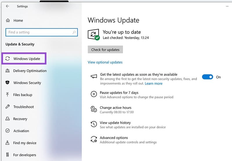Image resolution: width=232 pixels, height=161 pixels.
Task: Focus the Find a setting search box
Action: [x=39, y=32]
